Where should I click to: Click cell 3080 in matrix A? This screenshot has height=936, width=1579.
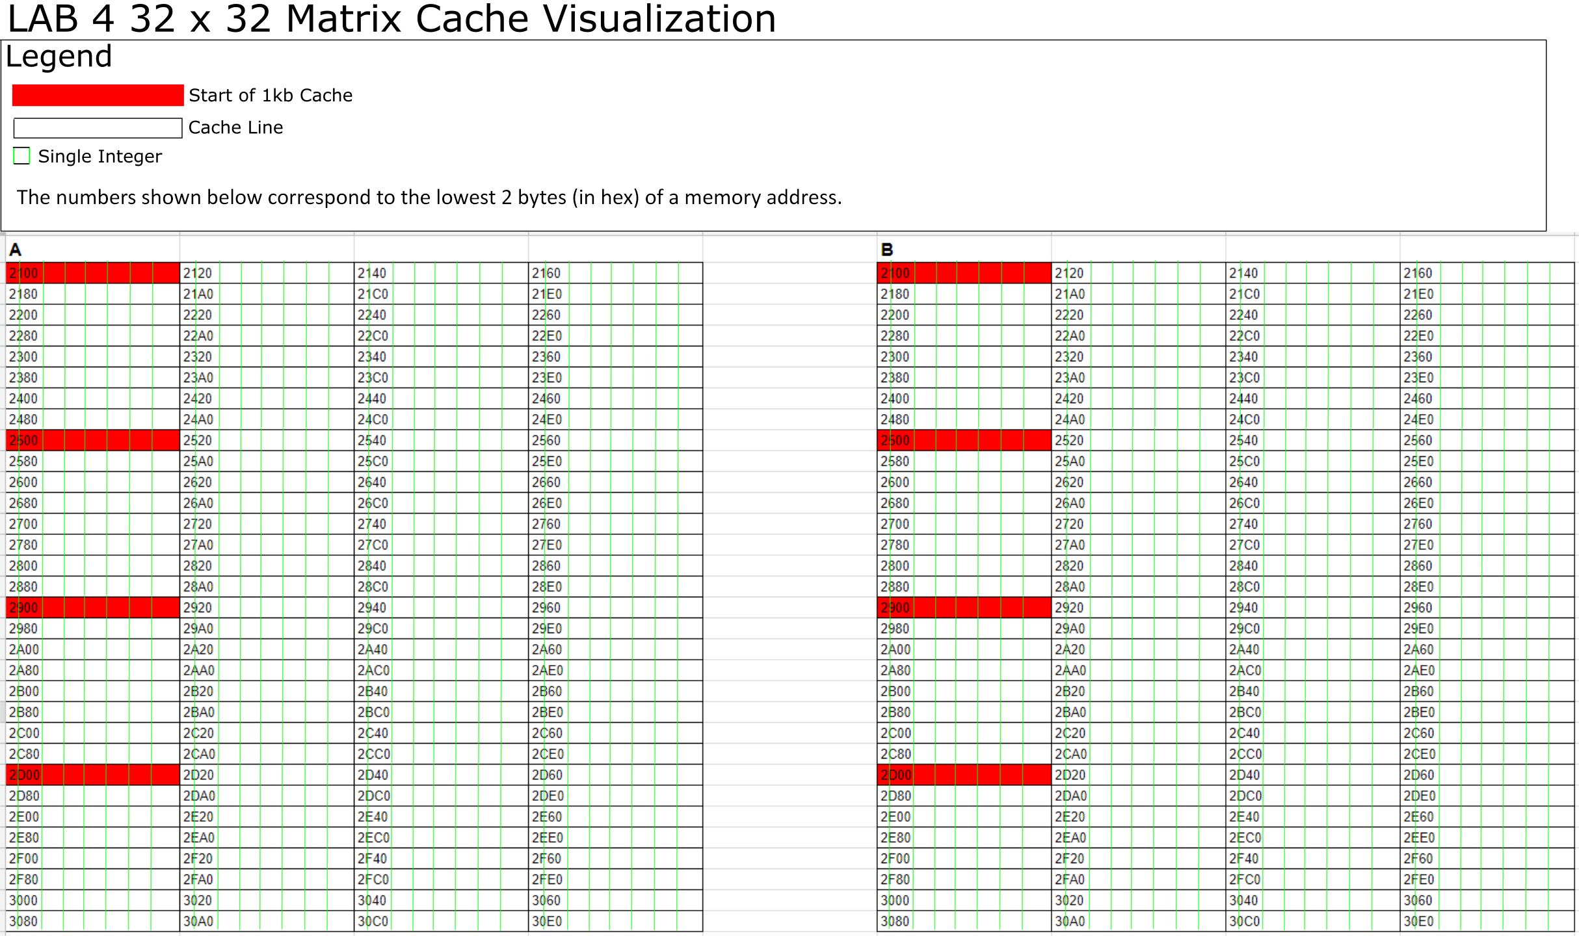pos(92,921)
